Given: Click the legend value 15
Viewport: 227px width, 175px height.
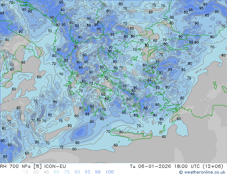Looking at the screenshot, I should 25,172.
